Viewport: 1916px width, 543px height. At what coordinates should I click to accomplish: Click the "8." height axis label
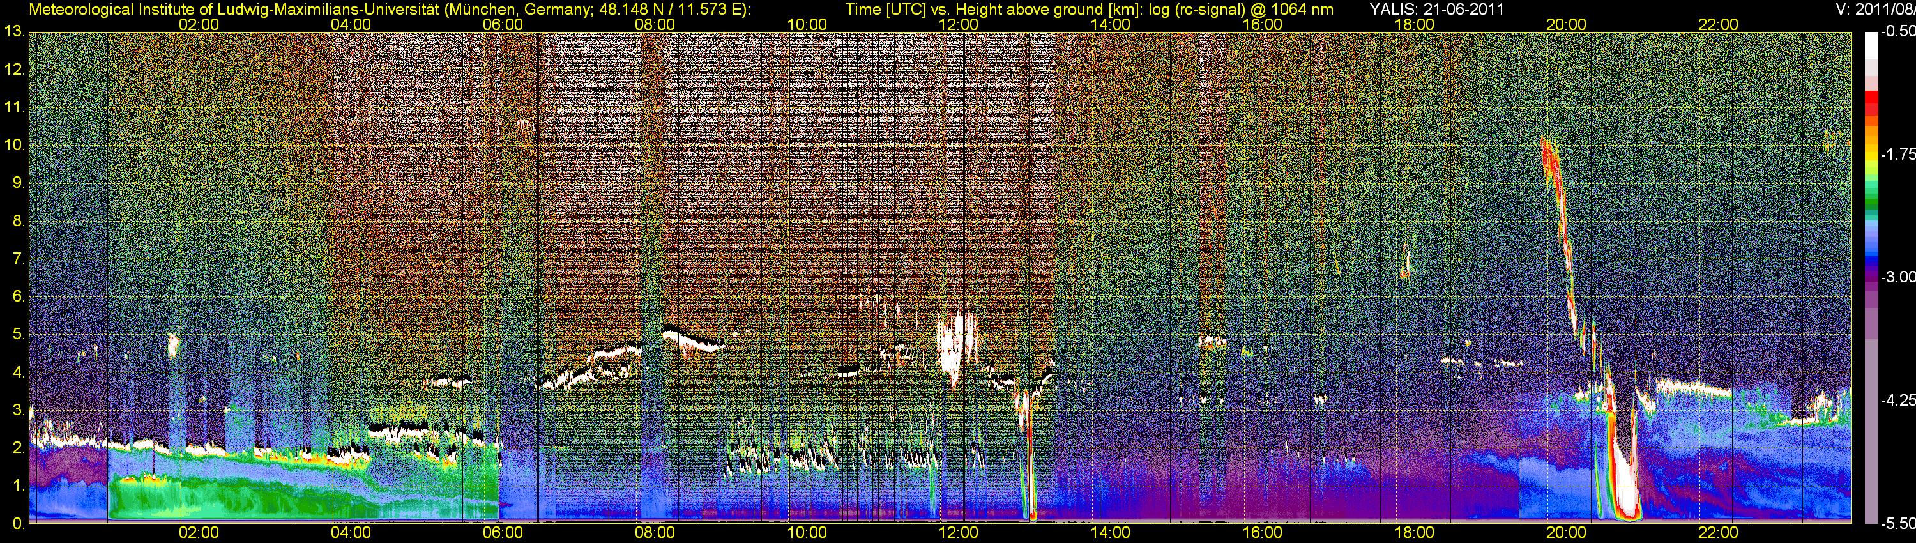(x=19, y=222)
